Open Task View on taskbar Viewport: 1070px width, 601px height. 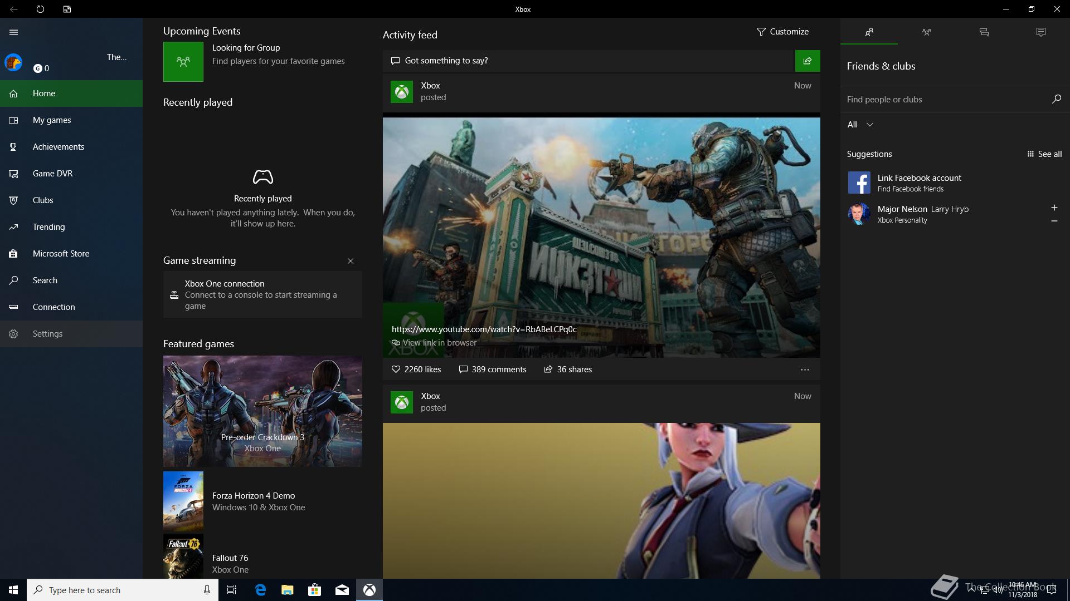[232, 590]
